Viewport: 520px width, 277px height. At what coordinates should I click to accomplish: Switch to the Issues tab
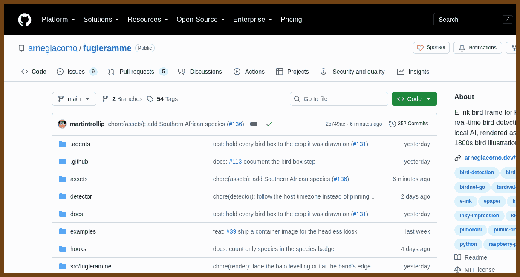tap(77, 72)
